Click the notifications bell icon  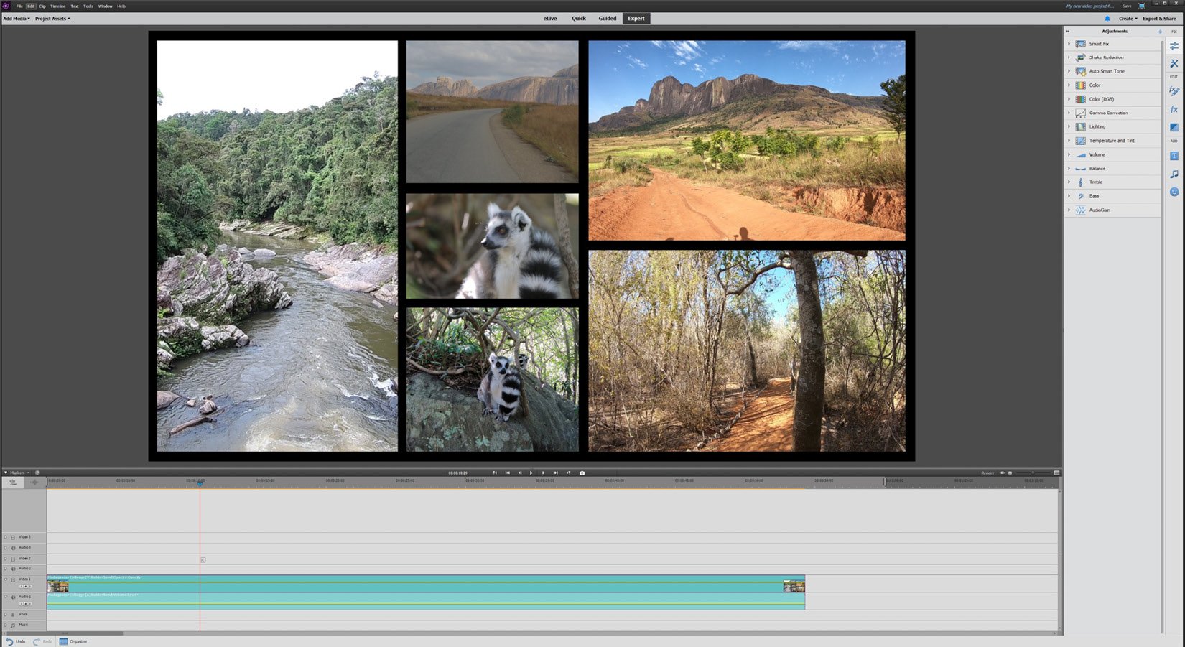coord(1107,19)
